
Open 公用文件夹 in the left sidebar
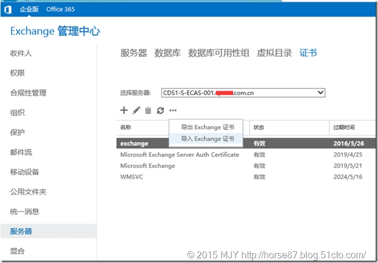point(28,192)
